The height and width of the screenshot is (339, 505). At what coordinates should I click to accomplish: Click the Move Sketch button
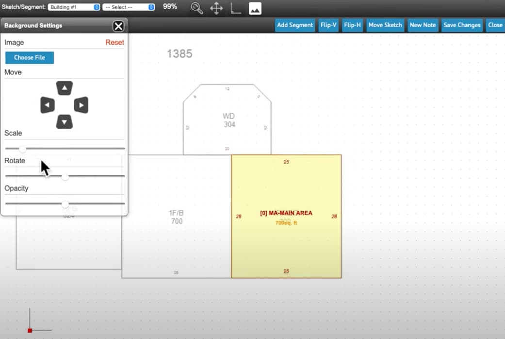pyautogui.click(x=385, y=25)
